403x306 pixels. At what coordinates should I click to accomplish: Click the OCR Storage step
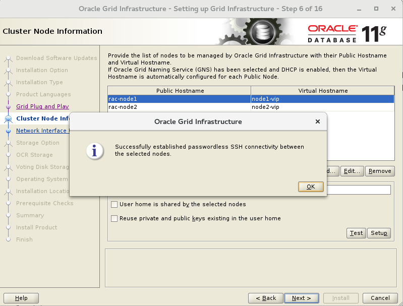point(34,155)
